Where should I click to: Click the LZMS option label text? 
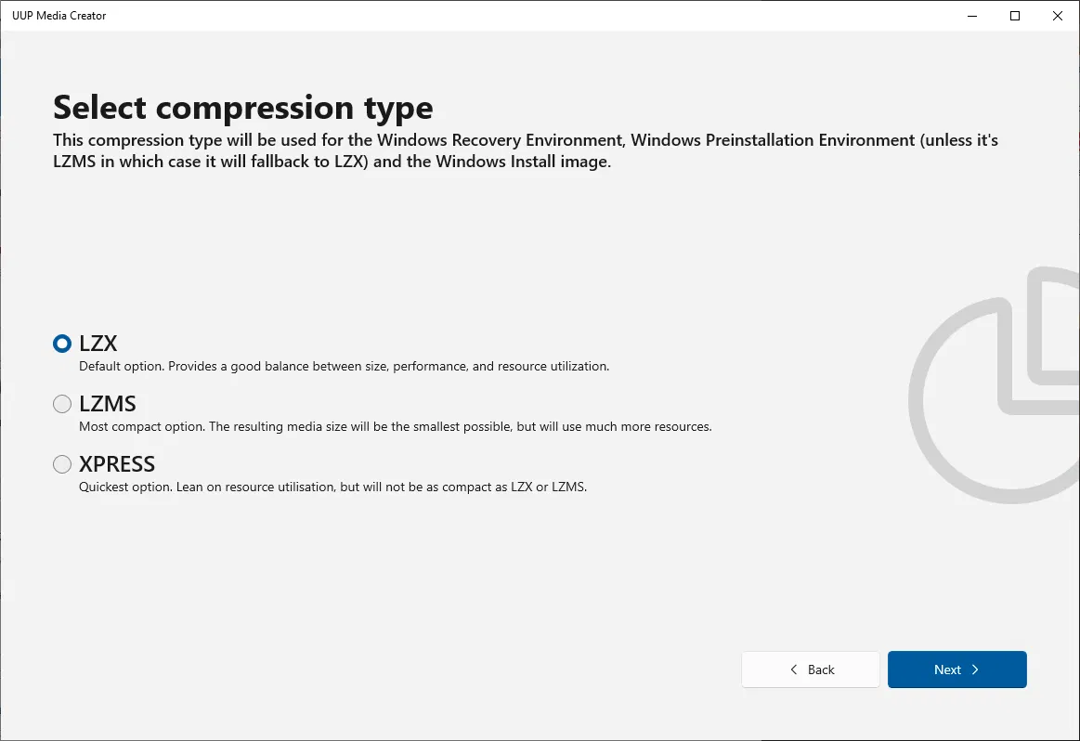click(108, 404)
